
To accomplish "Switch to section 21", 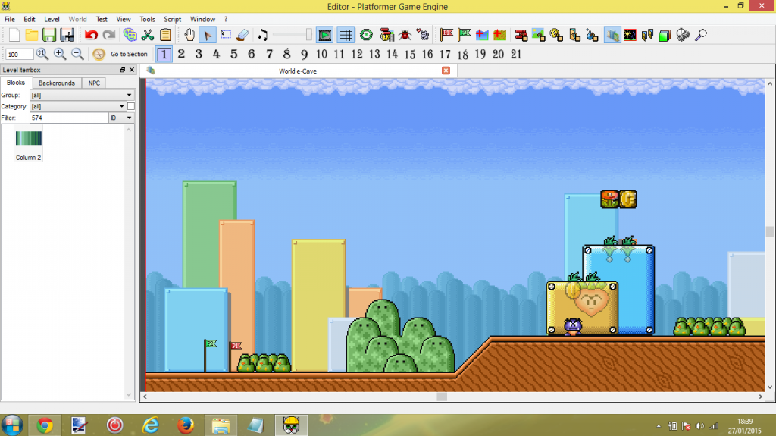I will pyautogui.click(x=516, y=54).
